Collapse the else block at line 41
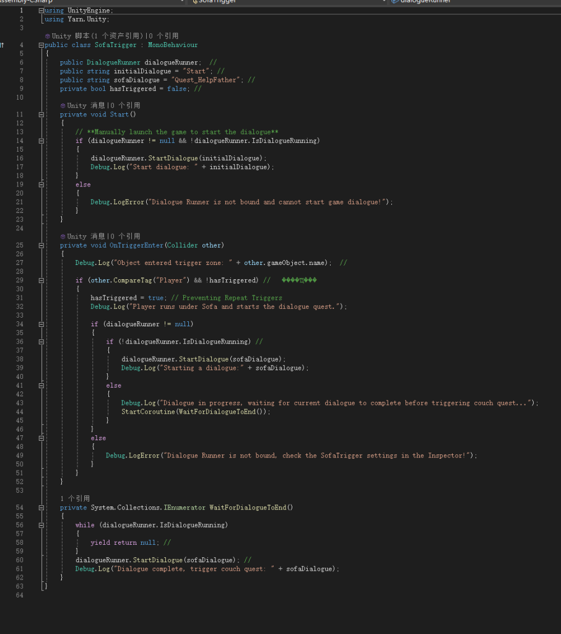The image size is (561, 634). [x=41, y=385]
